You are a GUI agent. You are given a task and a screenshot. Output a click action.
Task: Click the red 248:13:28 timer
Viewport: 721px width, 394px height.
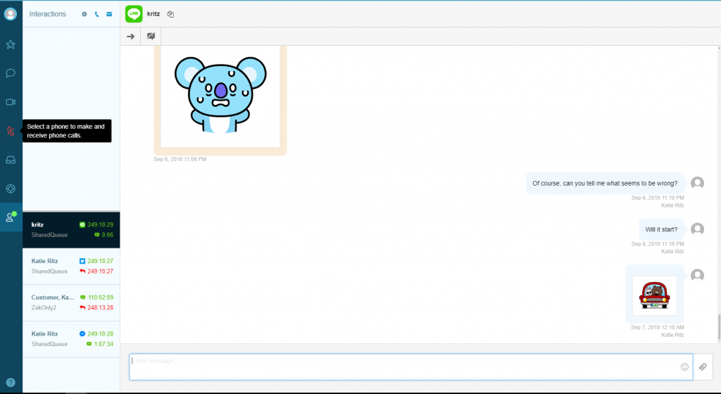pyautogui.click(x=100, y=307)
